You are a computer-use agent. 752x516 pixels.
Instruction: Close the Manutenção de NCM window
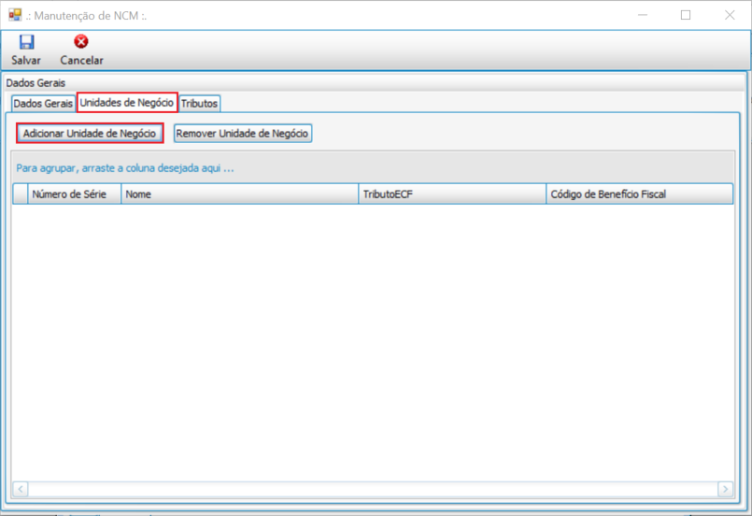tap(730, 15)
